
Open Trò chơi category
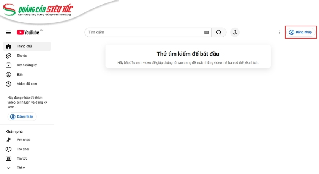(27, 149)
